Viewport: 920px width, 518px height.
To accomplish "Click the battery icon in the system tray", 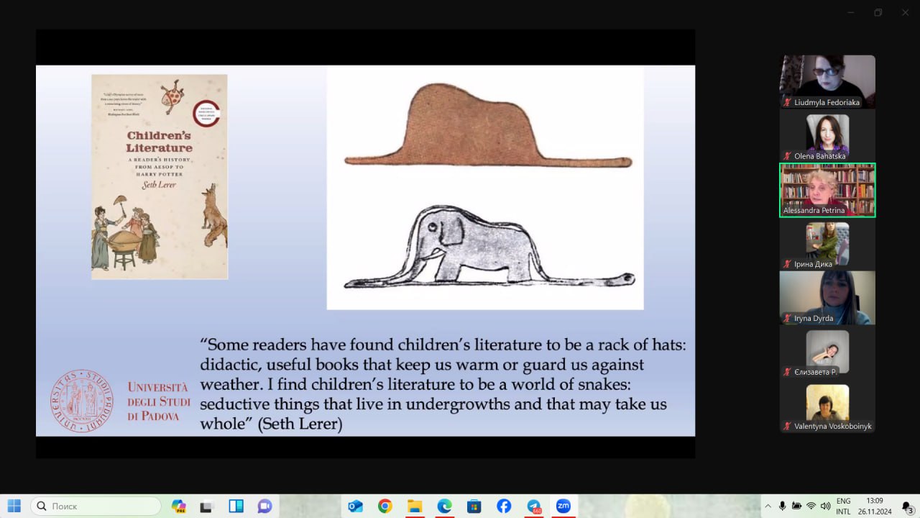I will (796, 506).
